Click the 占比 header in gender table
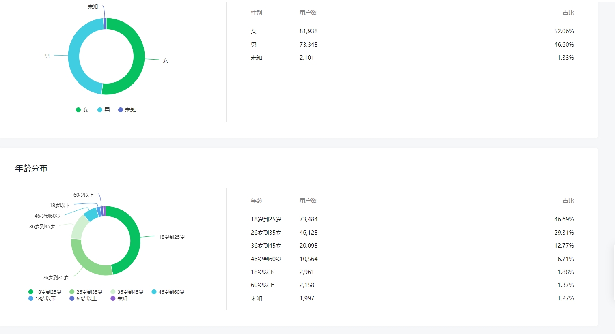This screenshot has width=615, height=334. click(568, 13)
